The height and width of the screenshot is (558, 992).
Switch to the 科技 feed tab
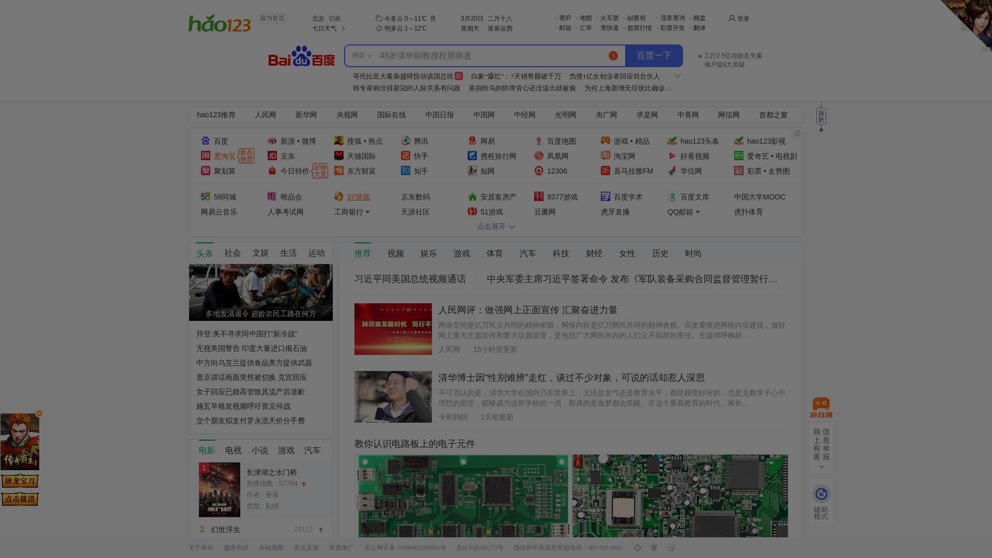pyautogui.click(x=561, y=254)
